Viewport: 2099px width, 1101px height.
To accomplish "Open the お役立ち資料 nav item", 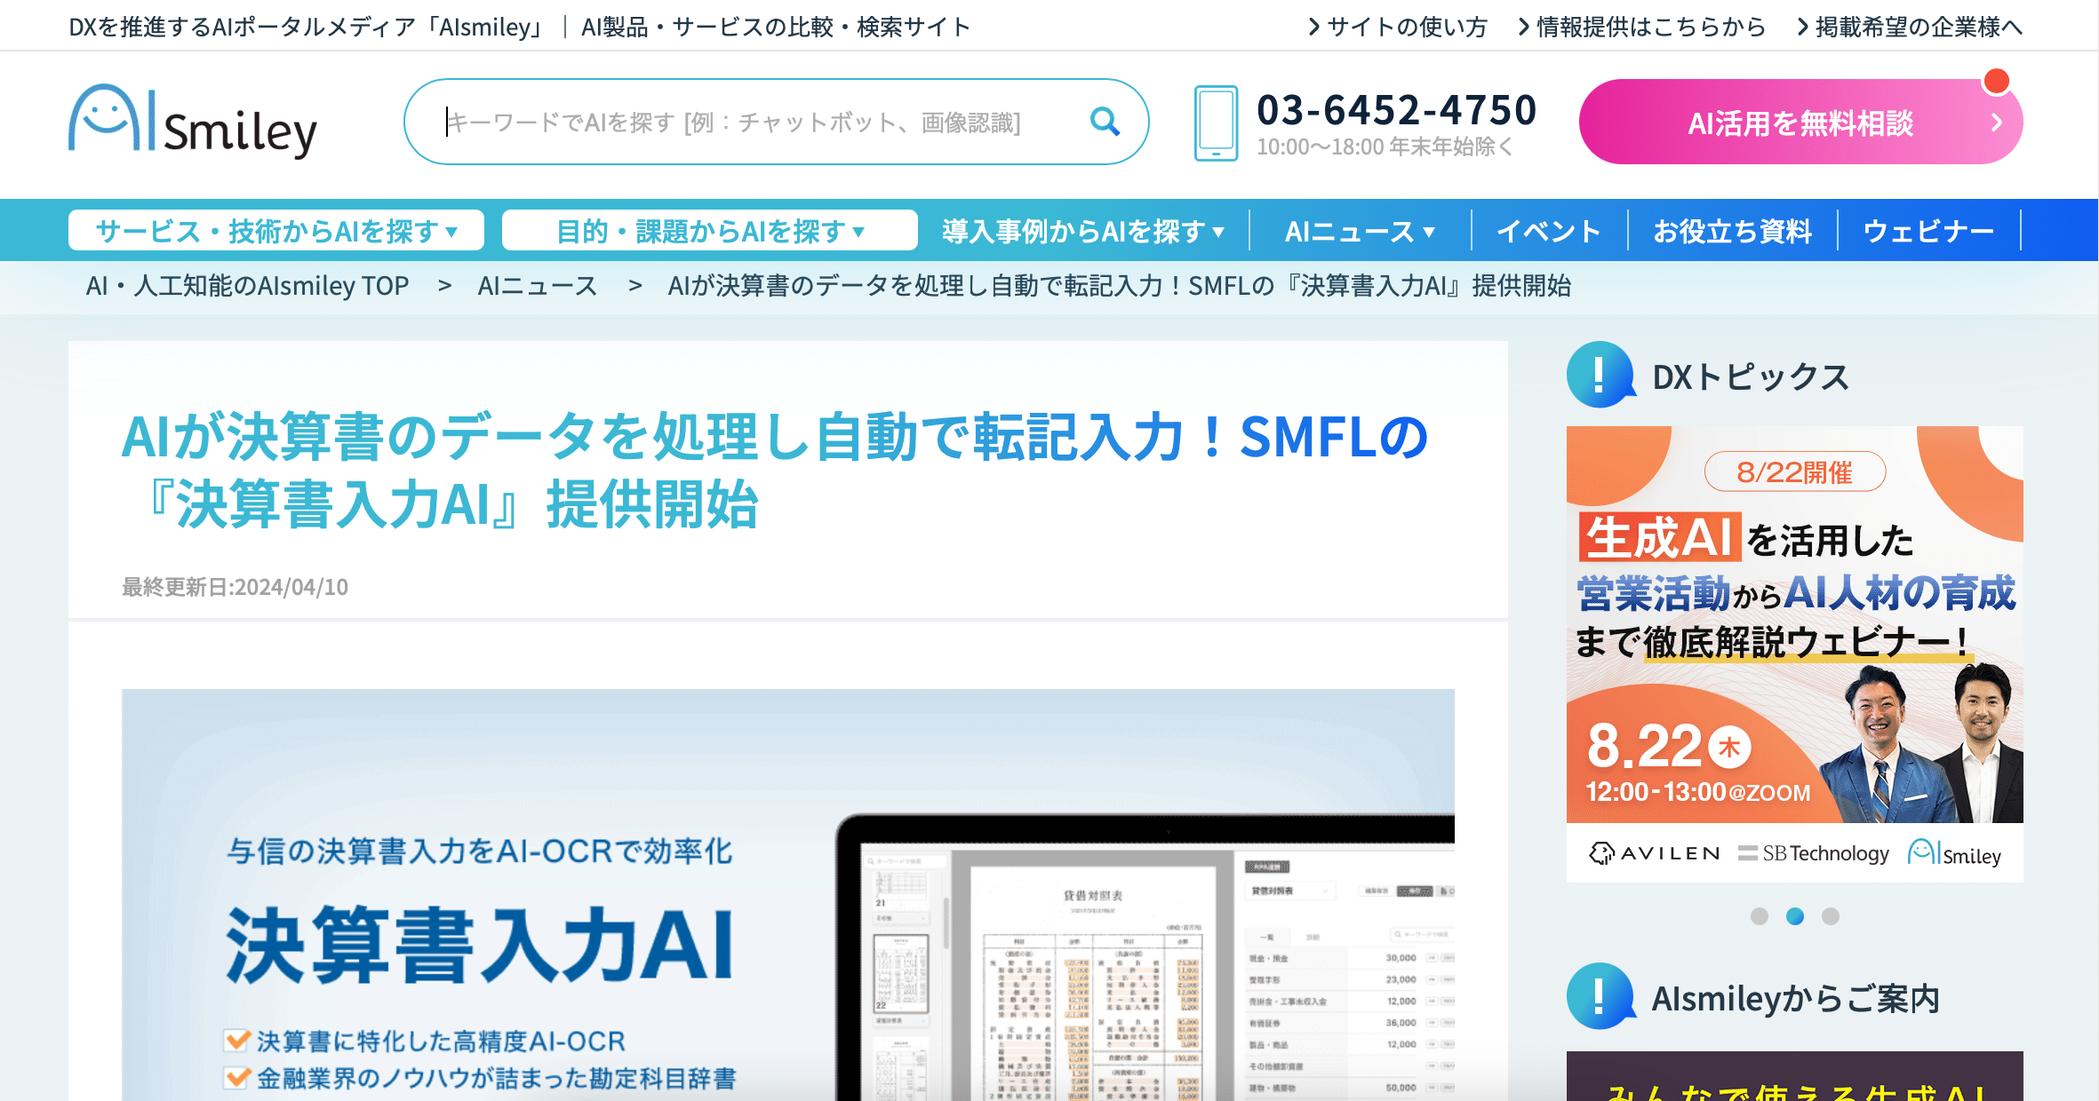I will pos(1732,231).
